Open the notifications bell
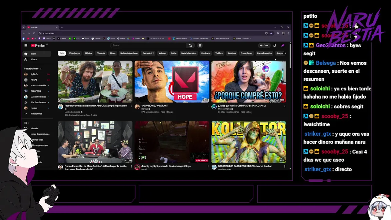 click(x=275, y=46)
